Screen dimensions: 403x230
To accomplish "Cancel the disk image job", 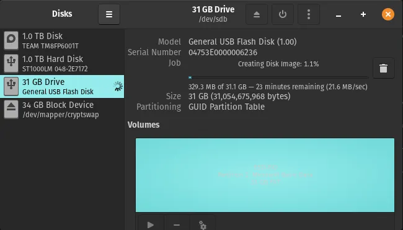I will pyautogui.click(x=383, y=68).
